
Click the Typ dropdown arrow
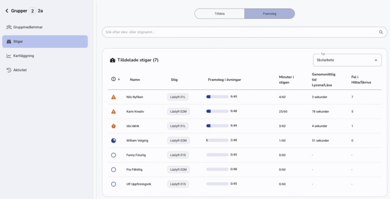376,60
